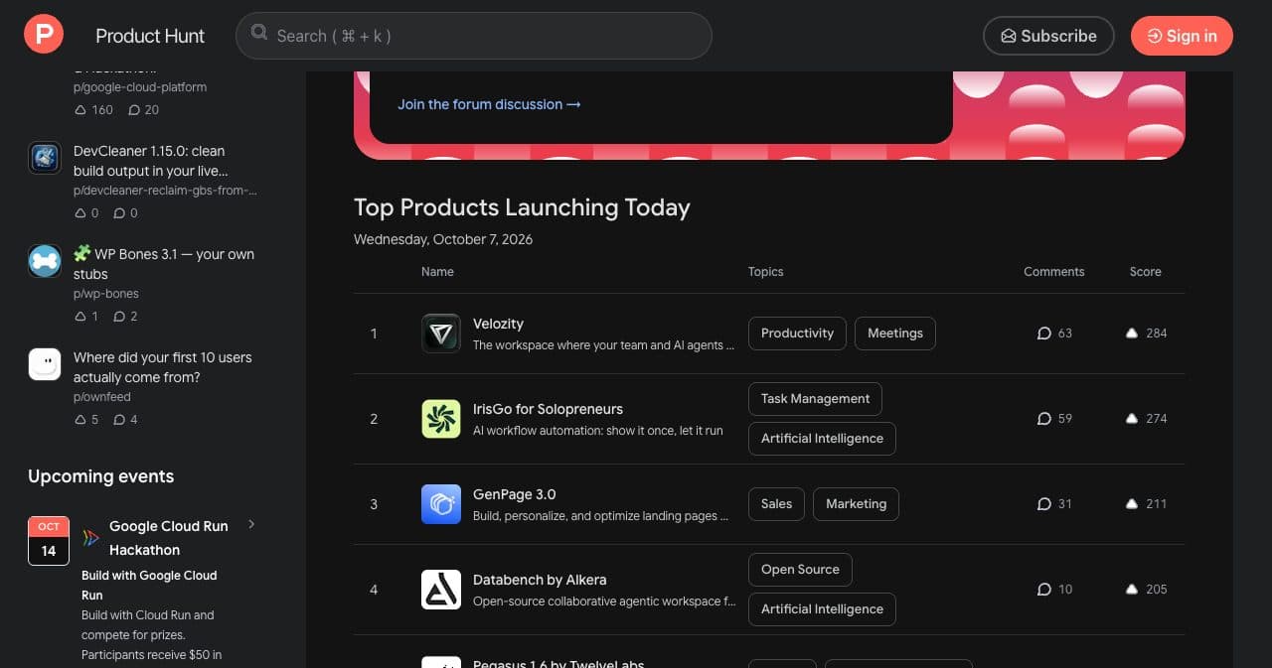1272x668 pixels.
Task: Upvote GenPage 3.0 using the score icon
Action: (1132, 504)
